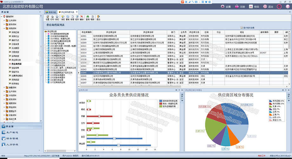Click the 刷新 (Refresh) toolbar icon
The image size is (292, 159).
(x=92, y=17)
